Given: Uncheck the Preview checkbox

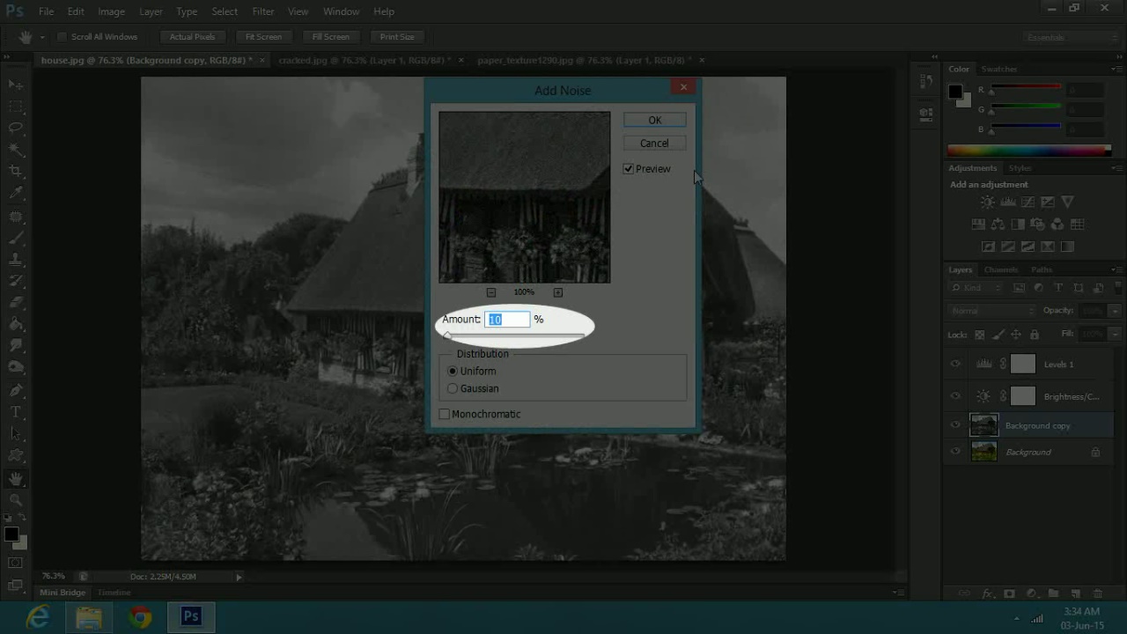Looking at the screenshot, I should 629,169.
